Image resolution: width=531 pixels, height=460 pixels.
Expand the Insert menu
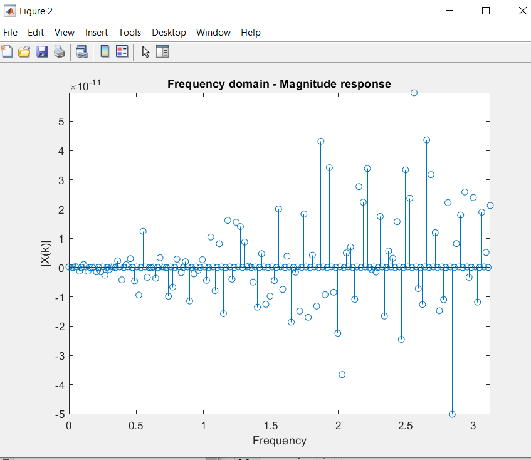point(97,33)
